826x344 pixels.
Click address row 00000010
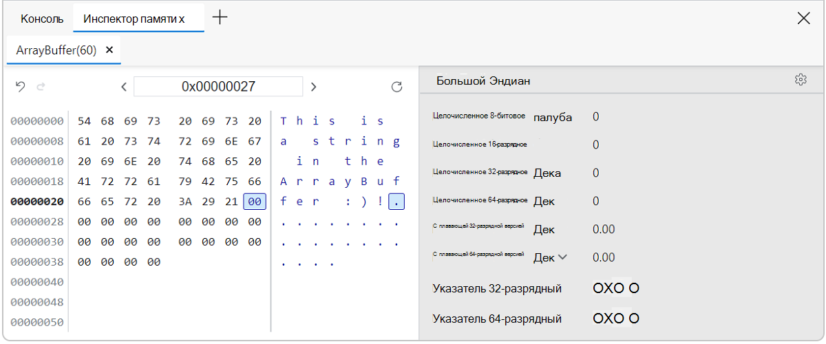click(x=38, y=162)
